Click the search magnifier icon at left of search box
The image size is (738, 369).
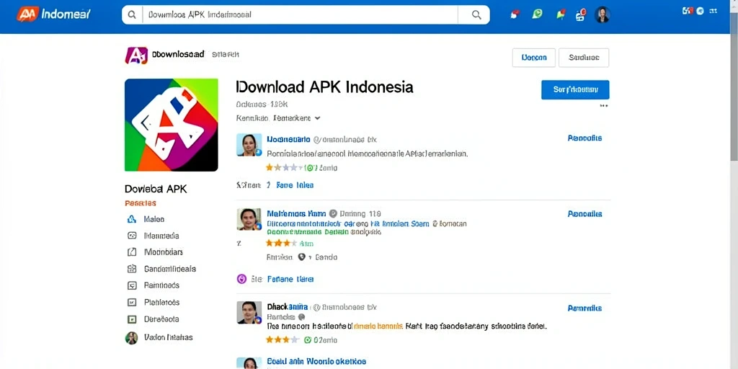click(133, 15)
